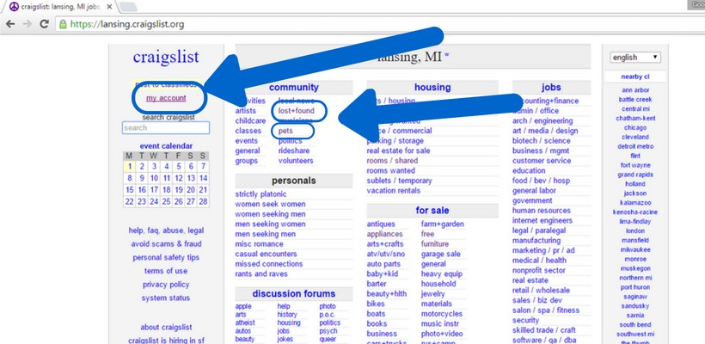Open medical / health jobs

click(540, 260)
